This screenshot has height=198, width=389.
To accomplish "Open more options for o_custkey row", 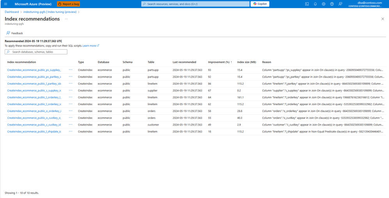I will point(71,118).
